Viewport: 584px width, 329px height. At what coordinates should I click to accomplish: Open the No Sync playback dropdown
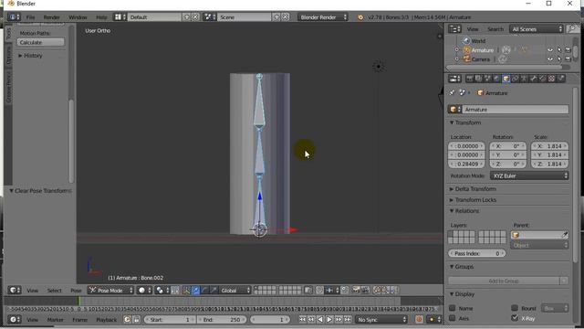[x=381, y=320]
